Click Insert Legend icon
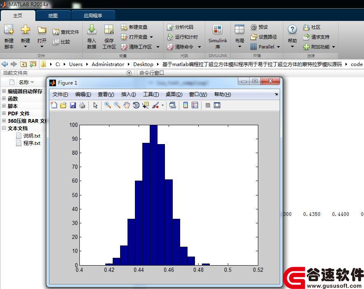 pyautogui.click(x=195, y=105)
